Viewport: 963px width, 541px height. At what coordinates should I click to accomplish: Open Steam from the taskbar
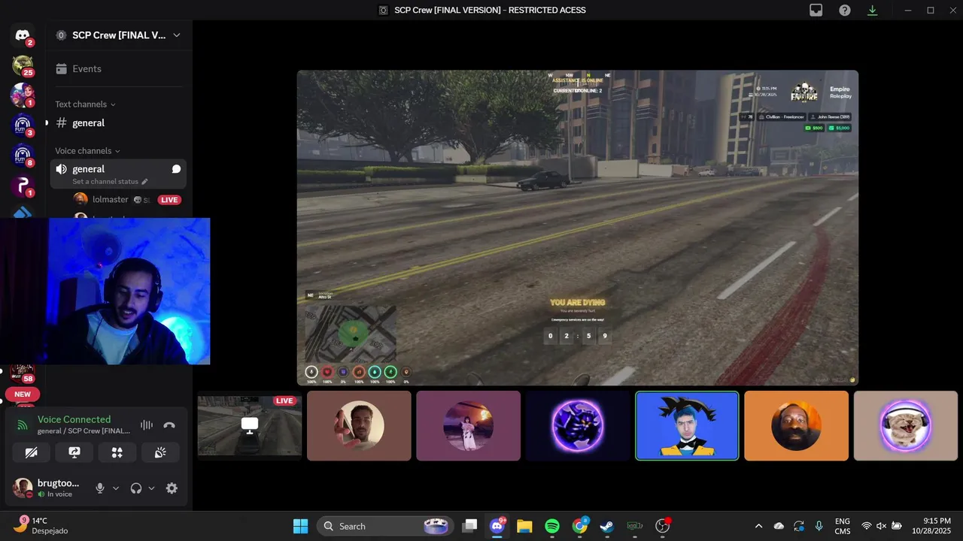pos(607,526)
